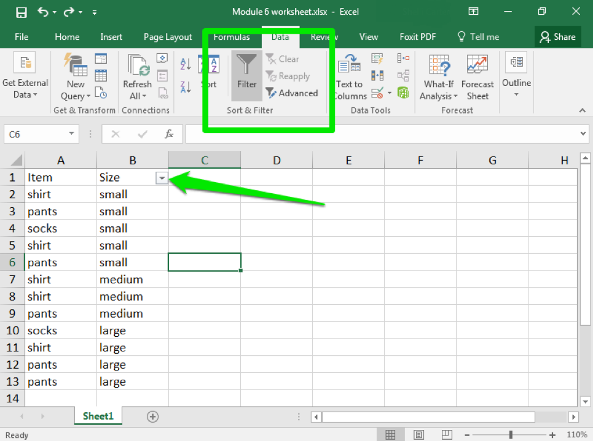Viewport: 593px width, 441px height.
Task: Switch to the Home tab
Action: pyautogui.click(x=67, y=37)
